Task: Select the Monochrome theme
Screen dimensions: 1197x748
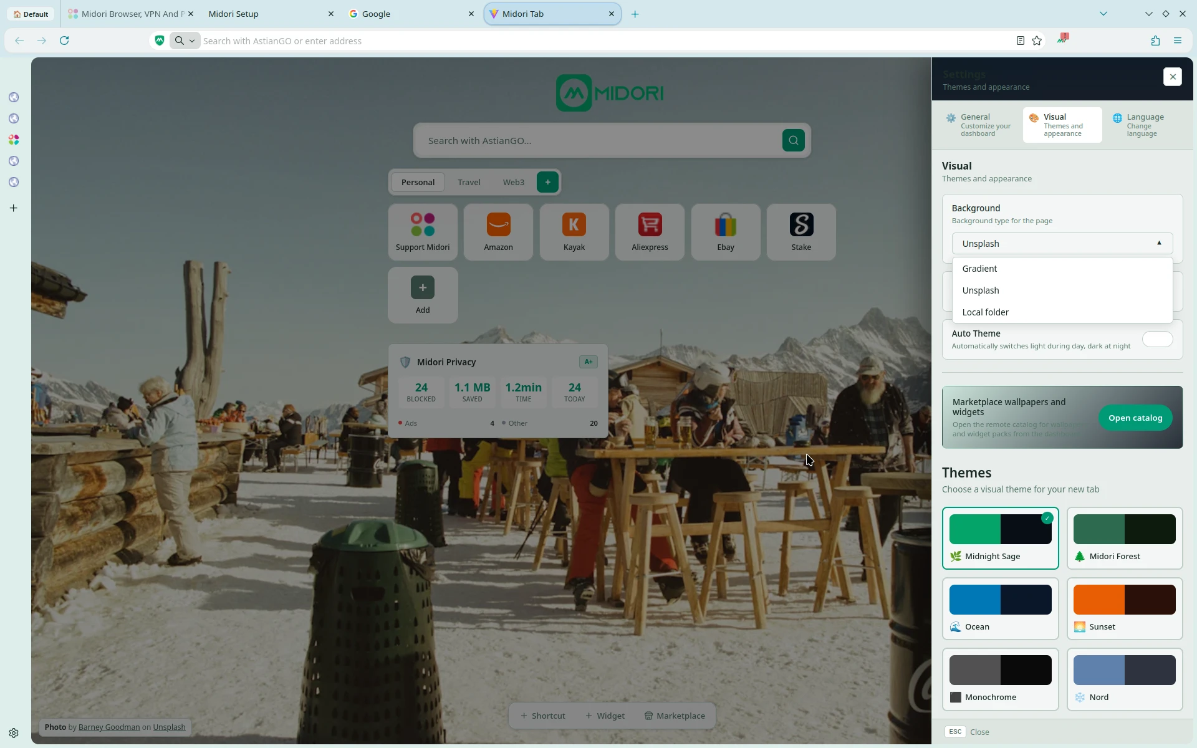Action: [1000, 679]
